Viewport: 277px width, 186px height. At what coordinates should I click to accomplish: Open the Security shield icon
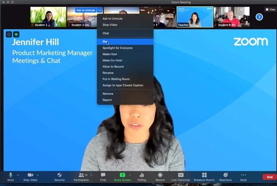[x=59, y=175]
